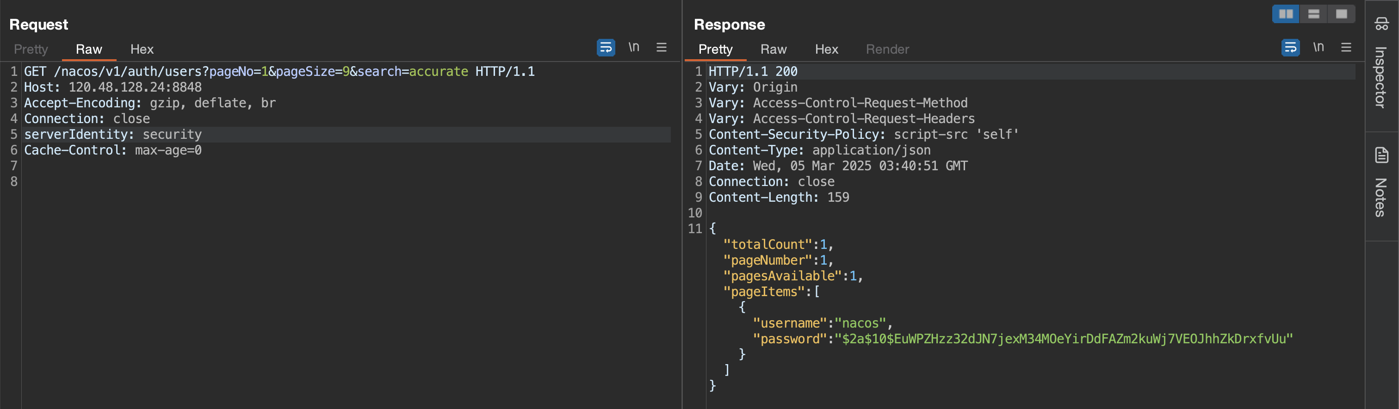Click the Content-Type: application/json header
1399x409 pixels.
coord(819,150)
